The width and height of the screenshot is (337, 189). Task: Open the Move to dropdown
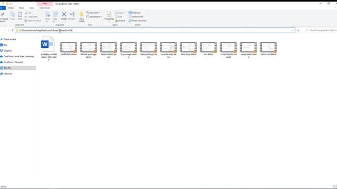point(47,17)
